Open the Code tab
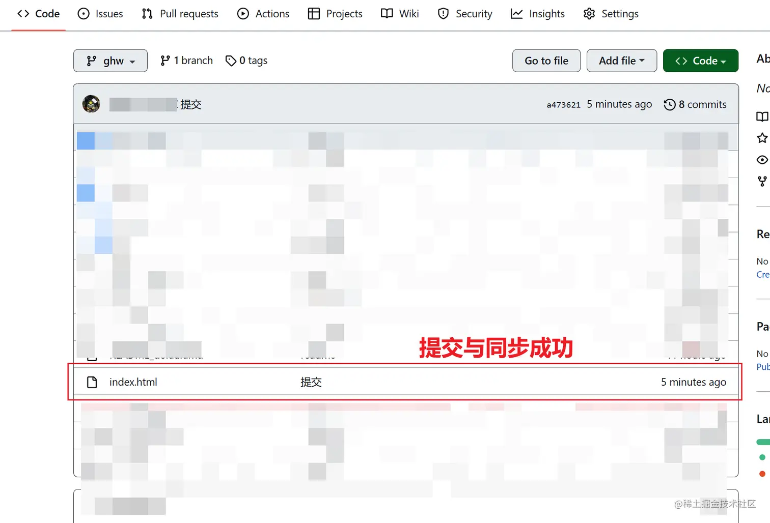This screenshot has width=770, height=523. point(38,14)
